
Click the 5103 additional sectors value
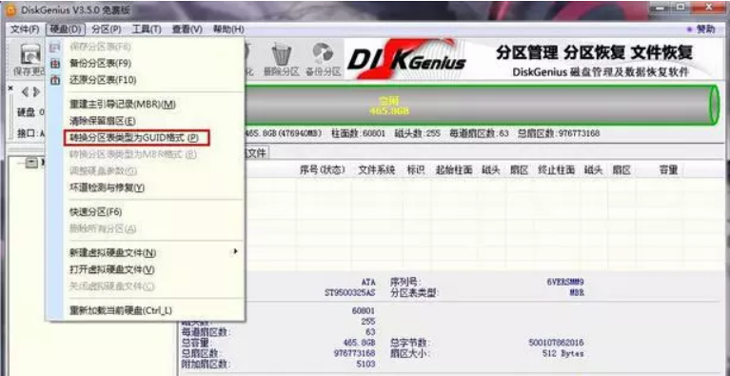tap(365, 365)
